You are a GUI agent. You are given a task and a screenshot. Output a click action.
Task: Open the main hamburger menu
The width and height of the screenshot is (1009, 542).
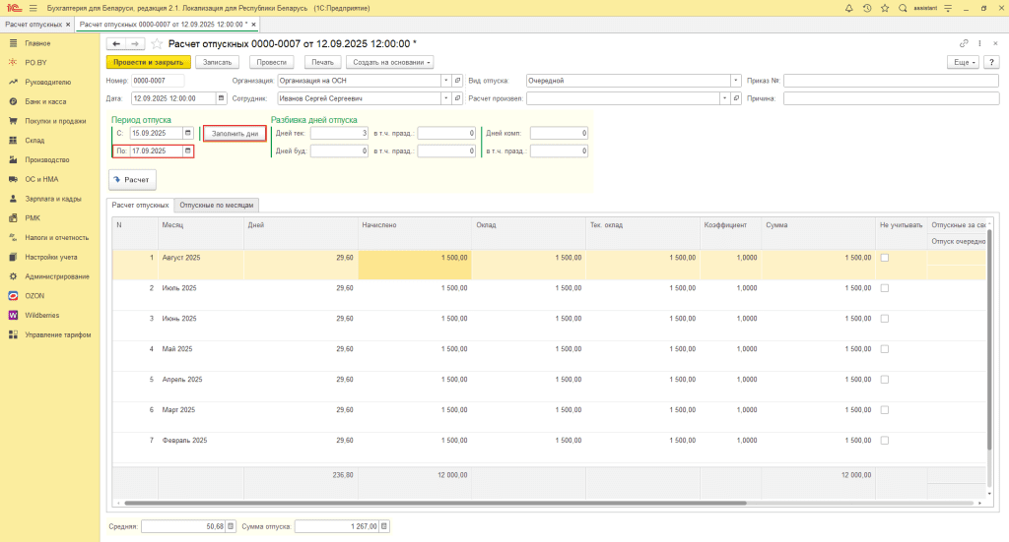(33, 8)
